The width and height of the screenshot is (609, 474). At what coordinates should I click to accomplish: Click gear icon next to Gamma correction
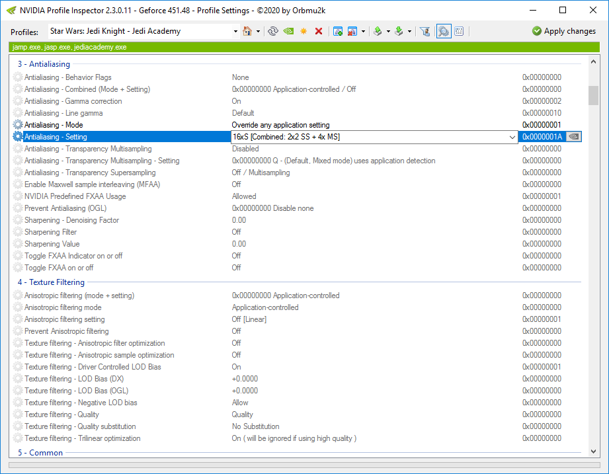point(18,101)
